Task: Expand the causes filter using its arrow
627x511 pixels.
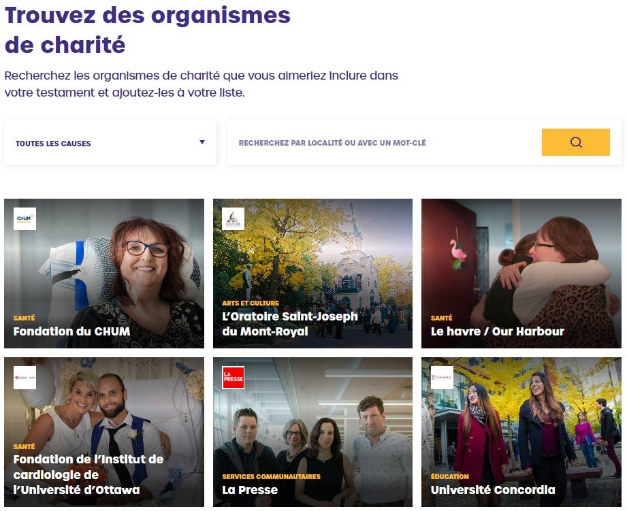Action: [202, 142]
